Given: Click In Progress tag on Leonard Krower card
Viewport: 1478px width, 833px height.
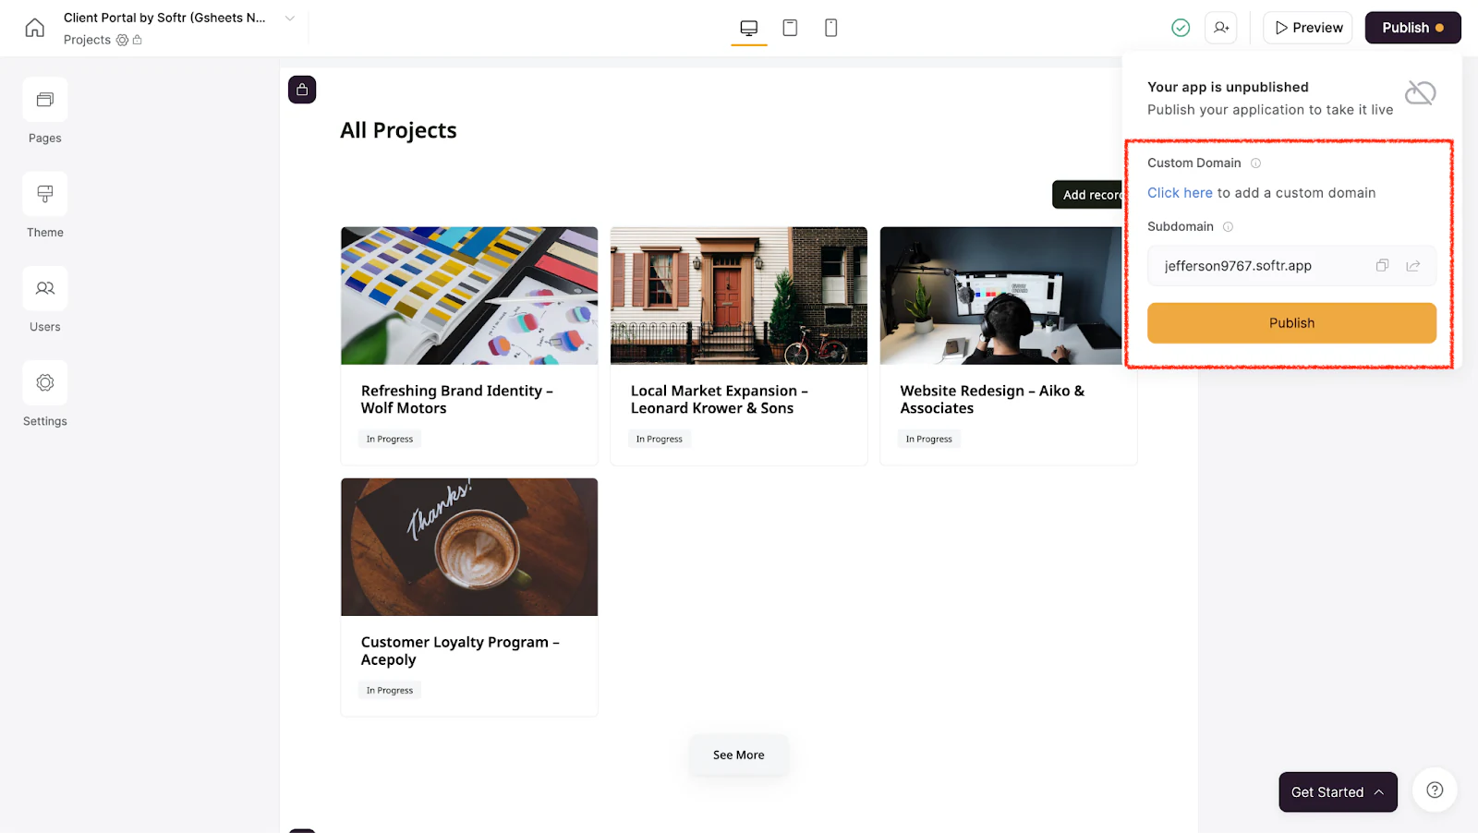Looking at the screenshot, I should [659, 440].
